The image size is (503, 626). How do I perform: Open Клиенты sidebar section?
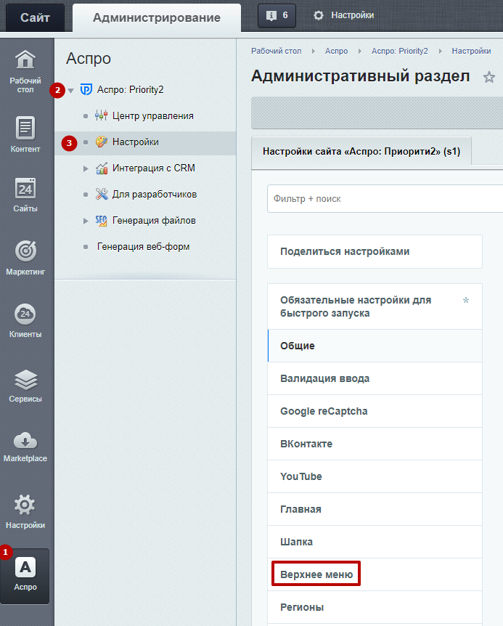point(25,320)
